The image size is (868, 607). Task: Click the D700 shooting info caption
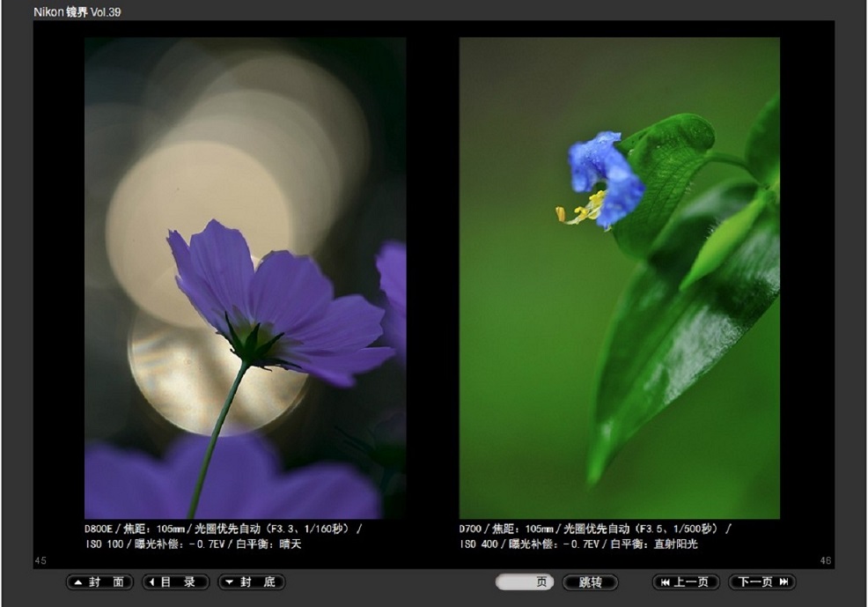click(594, 537)
